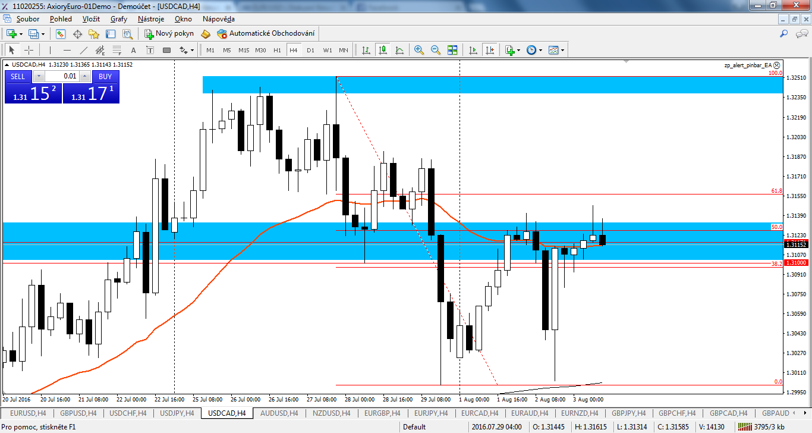This screenshot has height=433, width=812.
Task: Draw a vertical line tool
Action: 50,50
